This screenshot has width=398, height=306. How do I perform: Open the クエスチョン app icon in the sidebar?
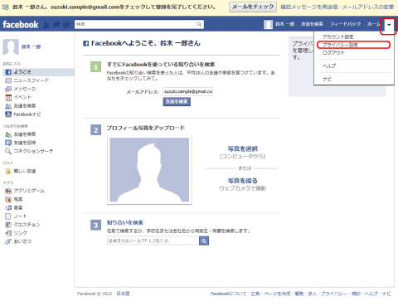tap(8, 225)
